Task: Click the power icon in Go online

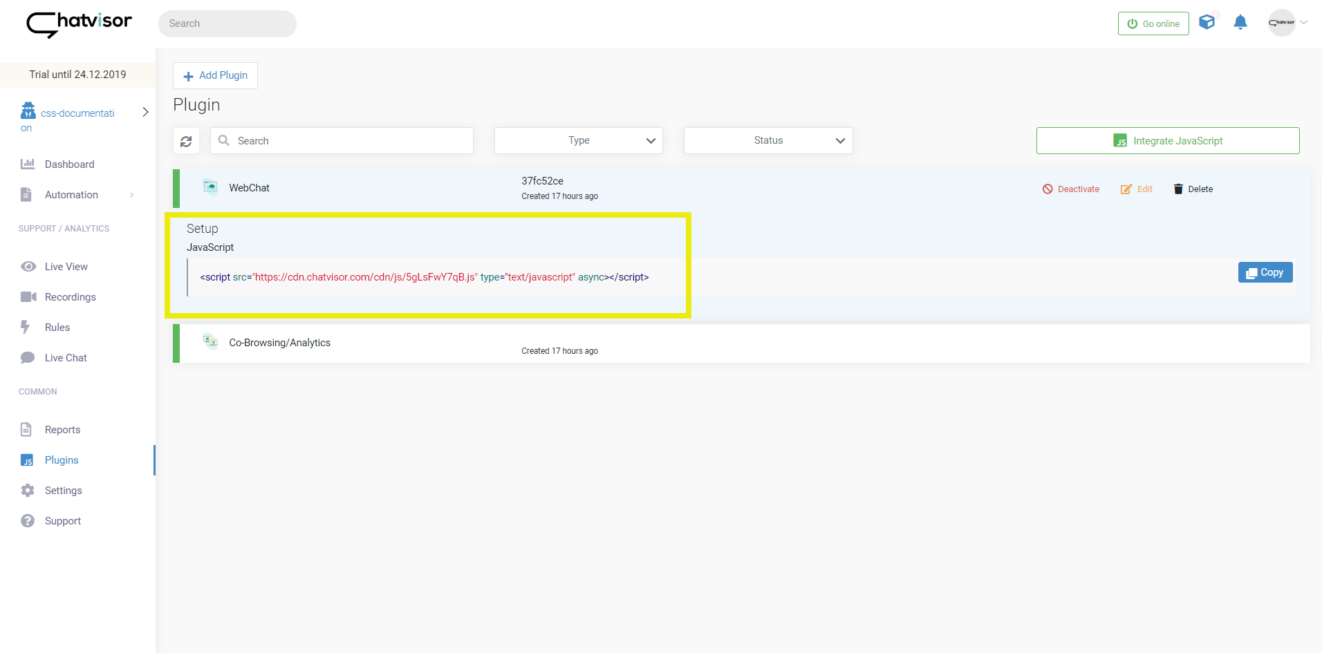Action: [1133, 23]
